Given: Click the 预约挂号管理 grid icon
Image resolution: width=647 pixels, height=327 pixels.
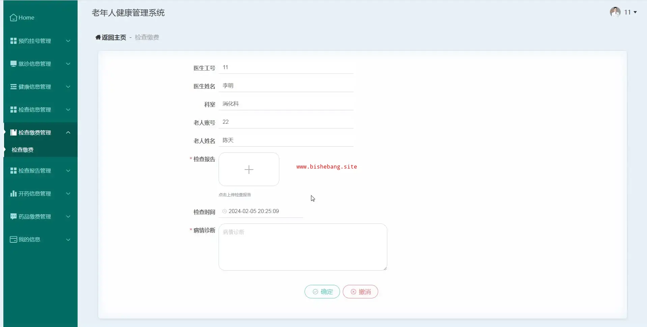Looking at the screenshot, I should pos(13,41).
